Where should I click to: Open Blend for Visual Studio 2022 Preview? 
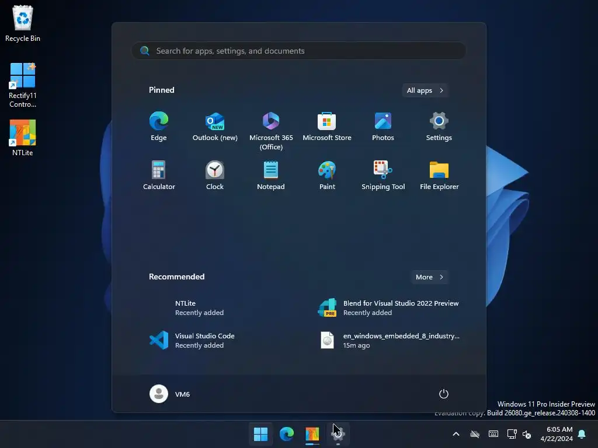(389, 308)
